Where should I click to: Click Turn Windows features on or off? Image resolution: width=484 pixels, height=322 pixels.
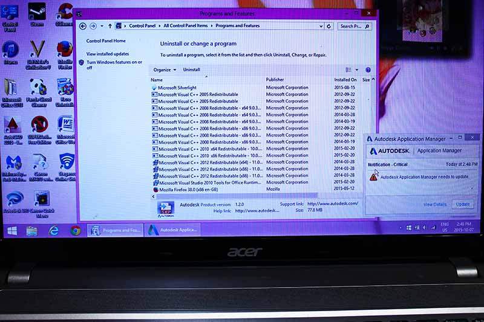[114, 65]
